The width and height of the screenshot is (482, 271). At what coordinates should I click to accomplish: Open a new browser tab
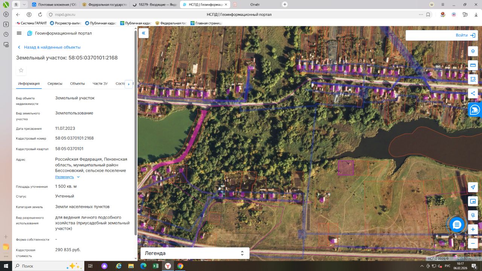[x=285, y=5]
